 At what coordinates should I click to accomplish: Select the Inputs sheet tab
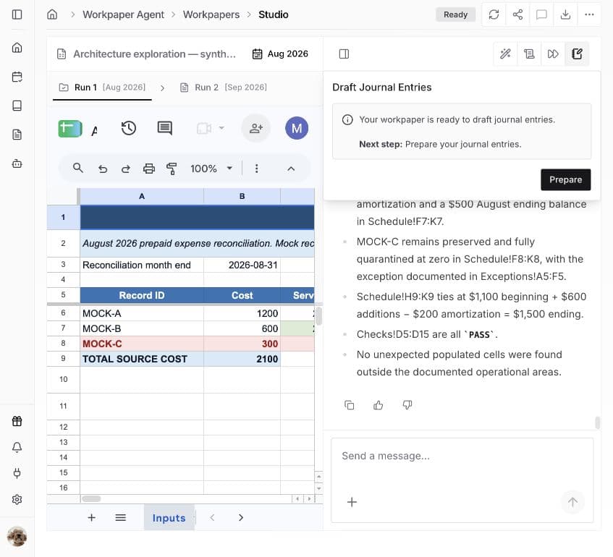click(169, 518)
